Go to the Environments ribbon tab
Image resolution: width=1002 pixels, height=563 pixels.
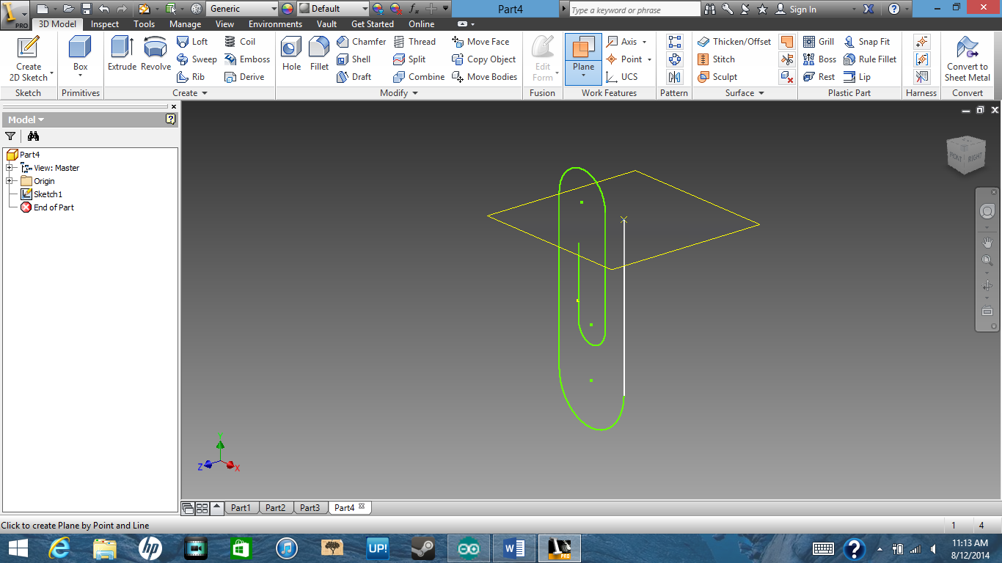[x=275, y=24]
